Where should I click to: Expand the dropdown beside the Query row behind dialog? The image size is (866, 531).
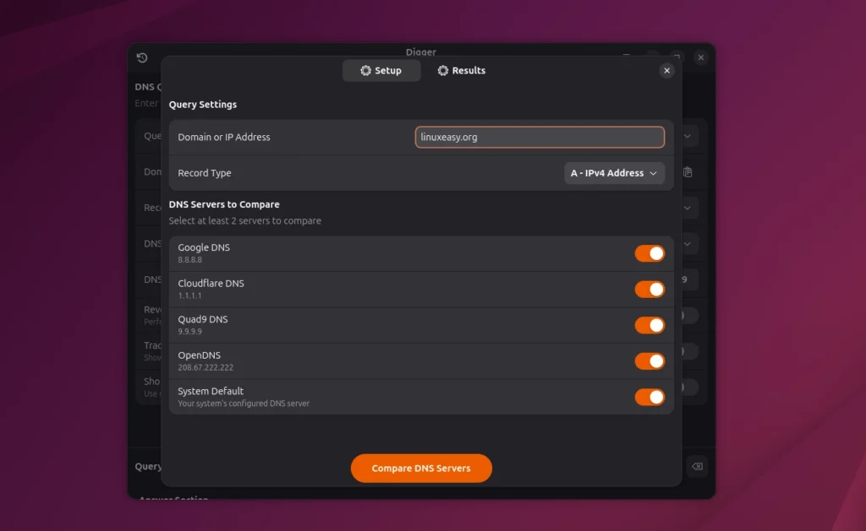[687, 136]
